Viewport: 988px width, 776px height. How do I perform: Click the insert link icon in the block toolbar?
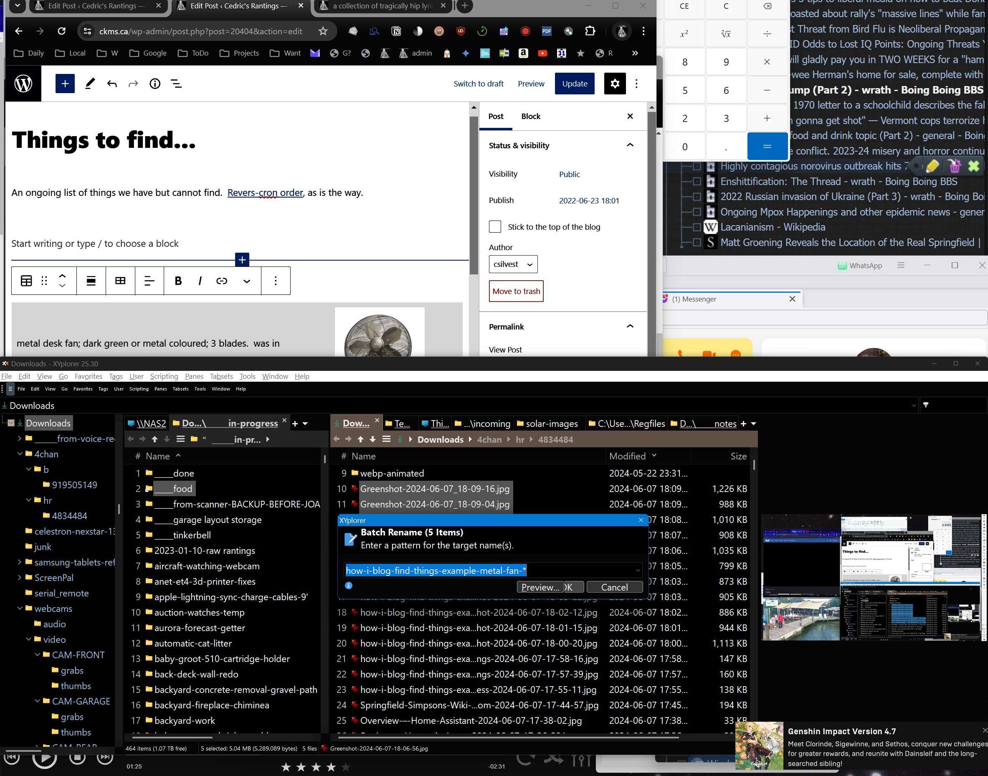(x=222, y=281)
